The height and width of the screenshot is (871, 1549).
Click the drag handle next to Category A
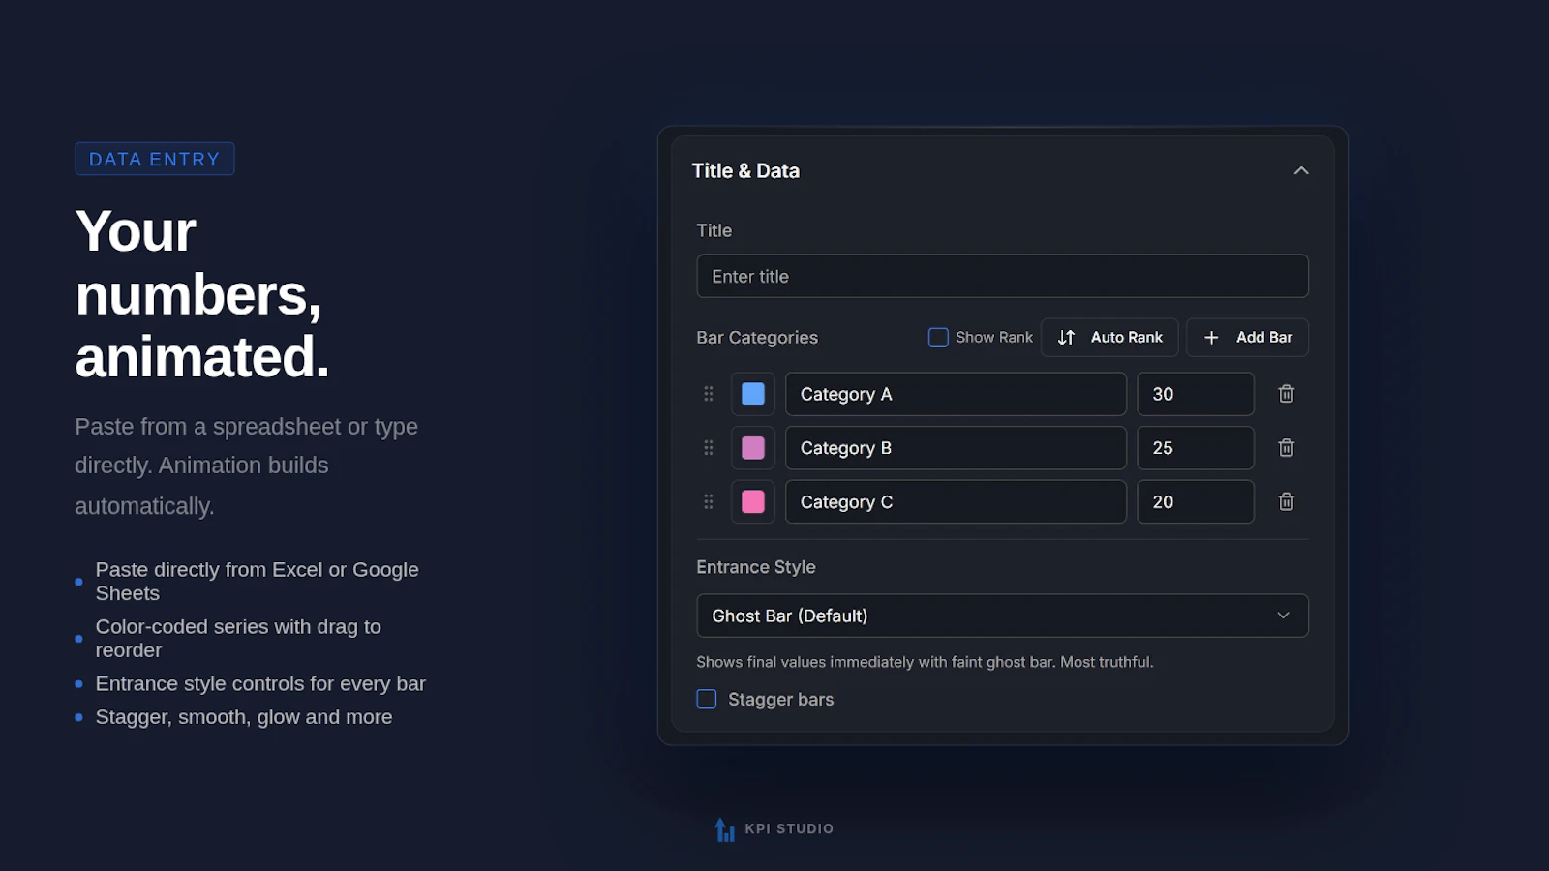708,394
